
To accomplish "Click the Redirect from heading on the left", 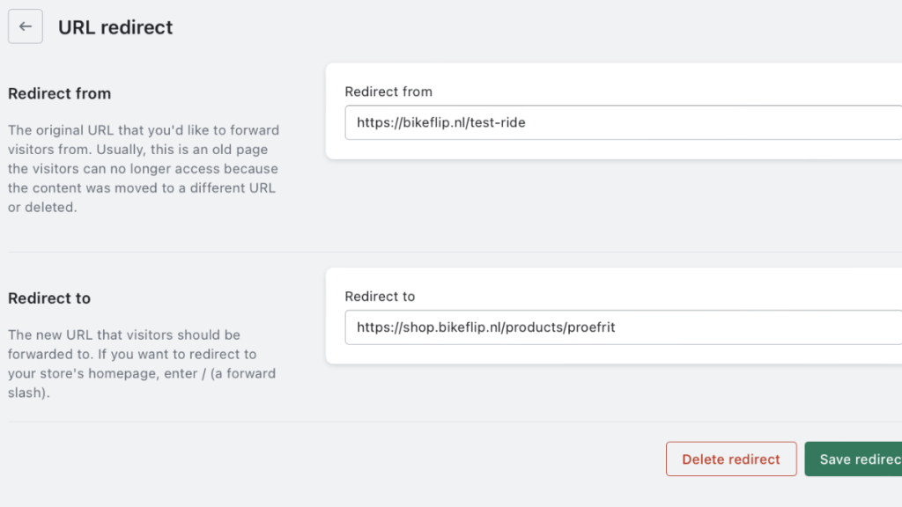I will [59, 93].
